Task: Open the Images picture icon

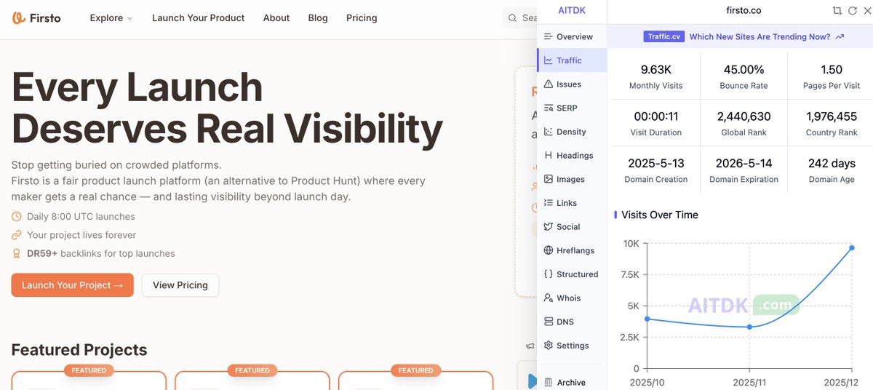Action: coord(549,179)
